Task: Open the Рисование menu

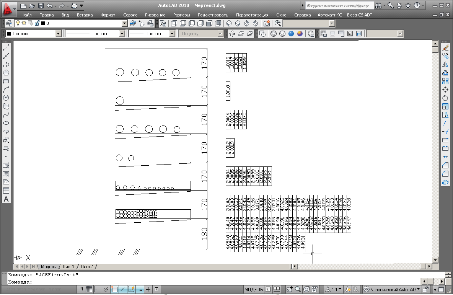Action: pos(155,15)
